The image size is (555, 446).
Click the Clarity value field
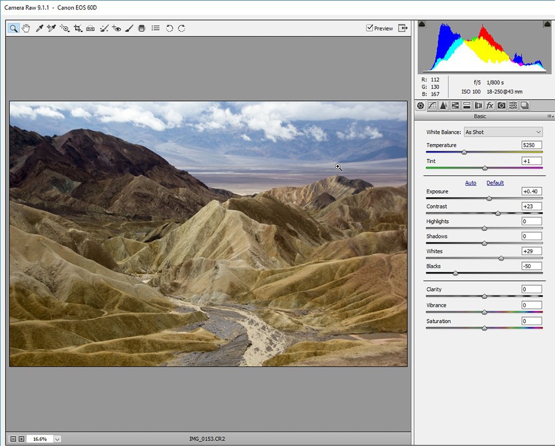point(532,289)
